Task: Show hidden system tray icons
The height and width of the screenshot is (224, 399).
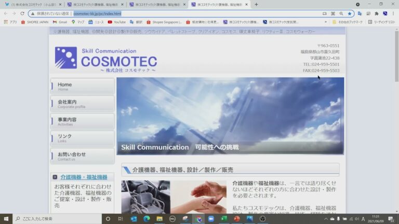Action: 326,219
